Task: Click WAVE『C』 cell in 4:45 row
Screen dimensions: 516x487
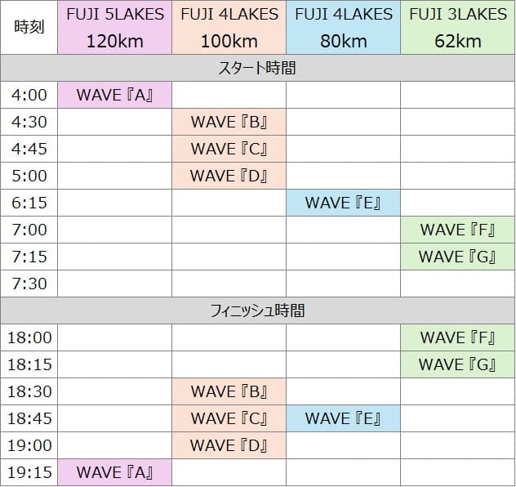Action: tap(229, 150)
